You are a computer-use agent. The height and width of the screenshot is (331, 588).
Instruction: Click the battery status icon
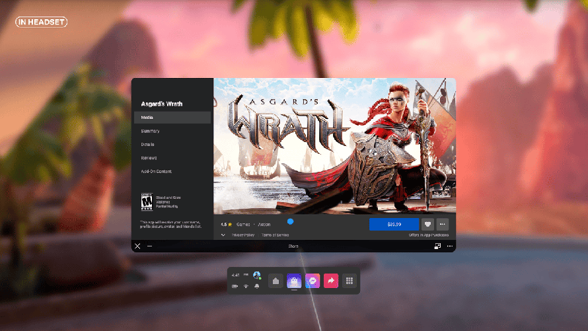click(235, 287)
